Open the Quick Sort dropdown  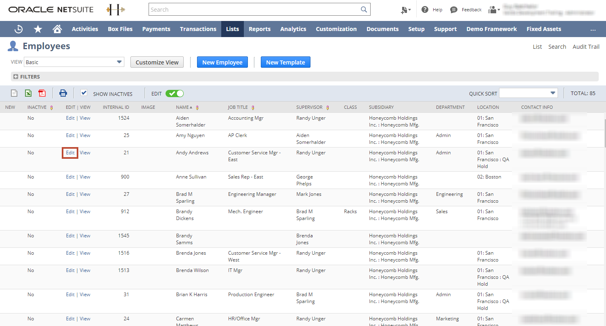(x=528, y=93)
